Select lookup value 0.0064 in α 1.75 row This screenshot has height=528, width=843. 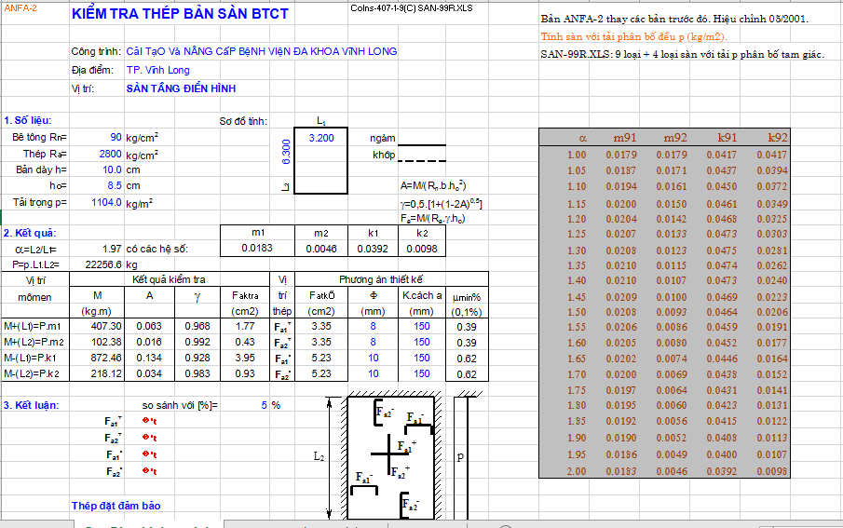[x=672, y=390]
